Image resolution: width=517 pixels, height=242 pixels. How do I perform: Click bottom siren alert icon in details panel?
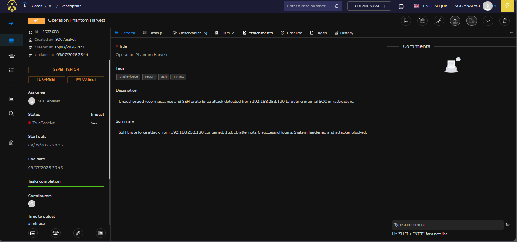[x=56, y=233]
